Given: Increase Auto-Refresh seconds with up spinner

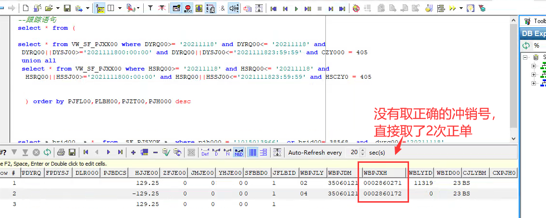Looking at the screenshot, I should tap(362, 150).
